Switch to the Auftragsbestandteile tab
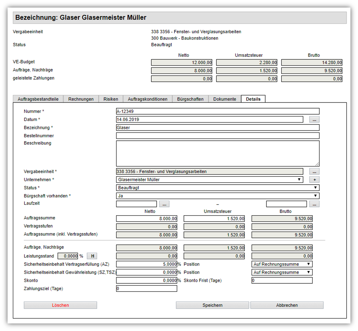 coord(38,99)
